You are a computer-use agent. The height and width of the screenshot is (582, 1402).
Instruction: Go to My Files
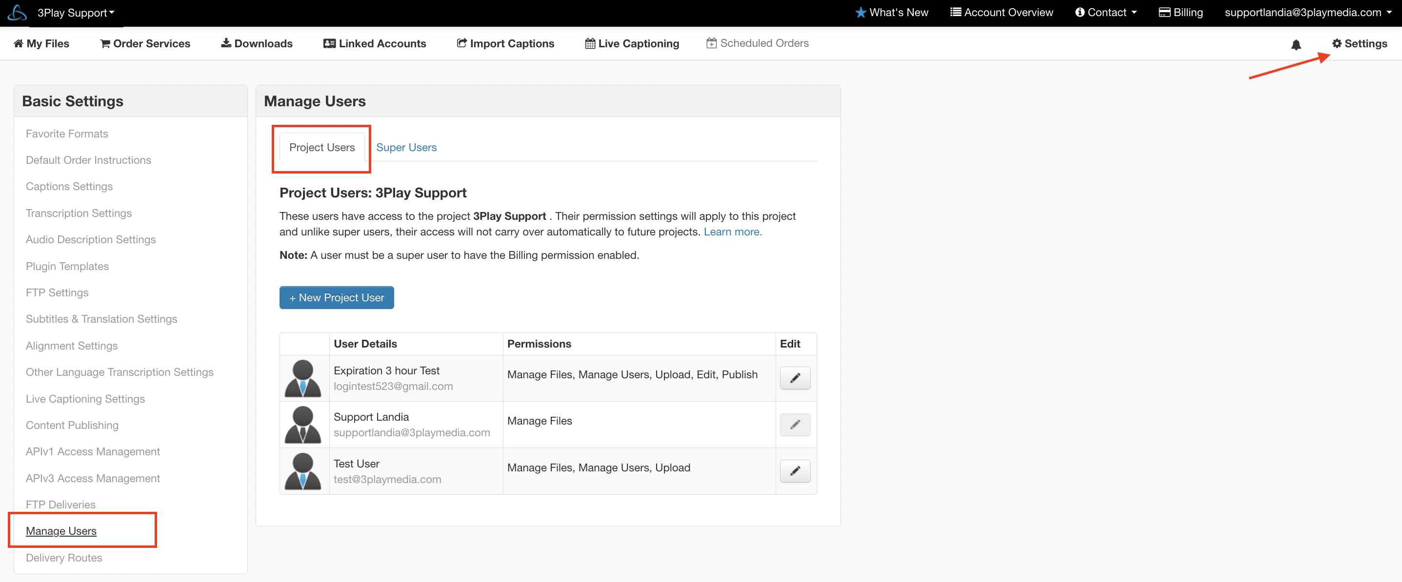point(41,43)
